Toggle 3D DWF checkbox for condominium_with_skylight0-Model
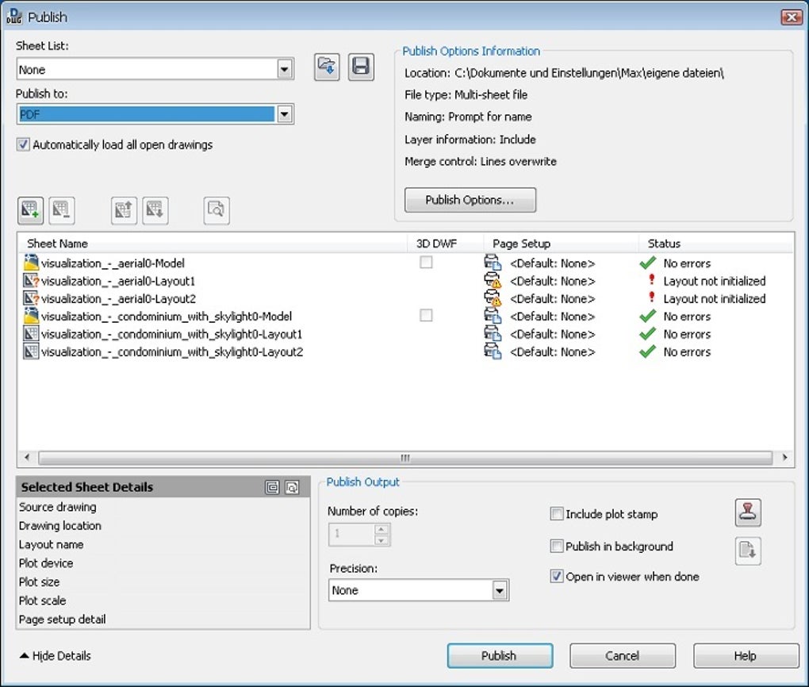809x687 pixels. 426,316
